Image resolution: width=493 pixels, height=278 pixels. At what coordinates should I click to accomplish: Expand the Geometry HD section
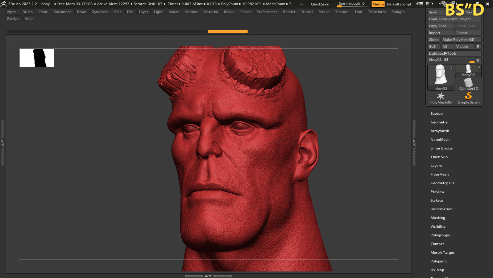[x=442, y=183]
